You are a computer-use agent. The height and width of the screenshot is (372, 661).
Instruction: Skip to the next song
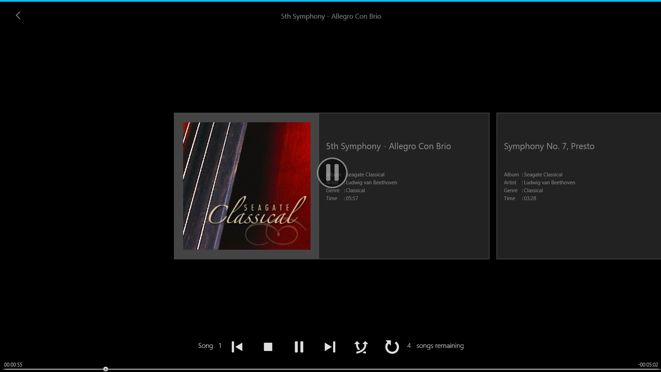[x=330, y=347]
